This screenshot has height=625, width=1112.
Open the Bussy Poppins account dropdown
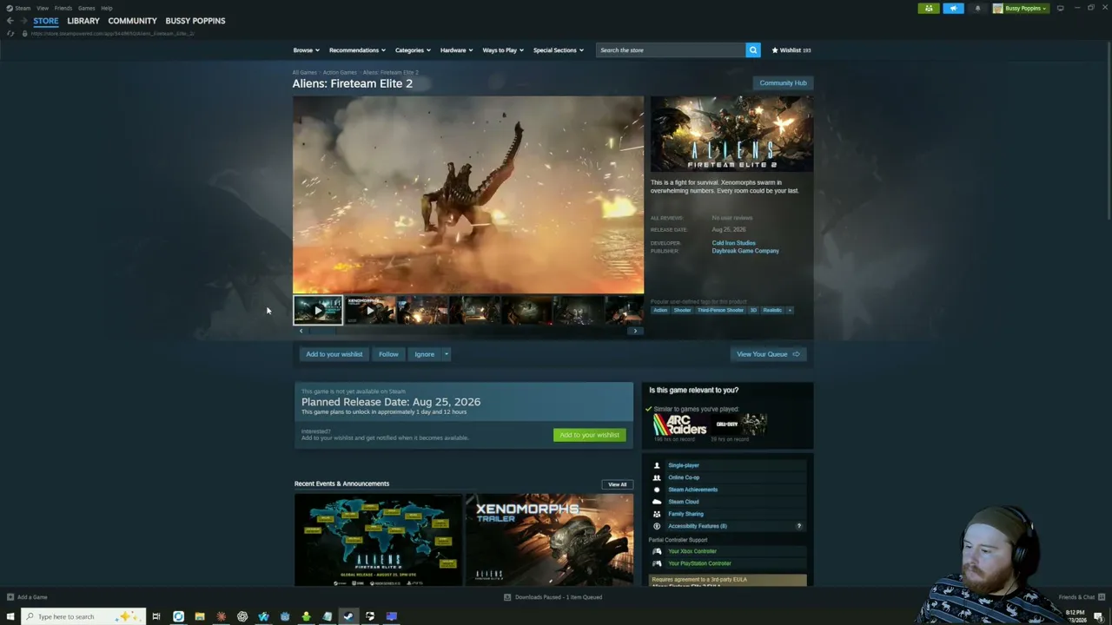point(1021,9)
